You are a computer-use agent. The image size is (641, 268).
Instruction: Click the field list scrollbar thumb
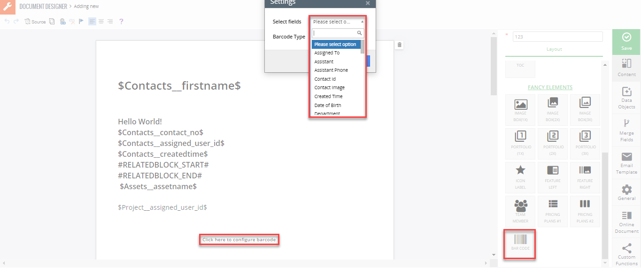(363, 47)
